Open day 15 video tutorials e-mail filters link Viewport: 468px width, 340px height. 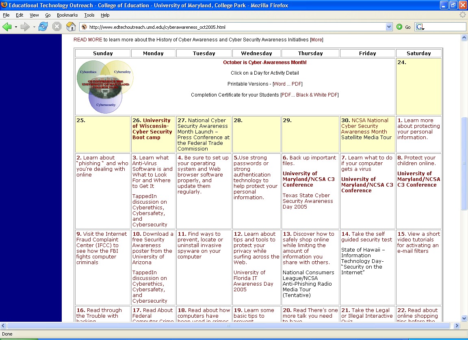coord(418,242)
